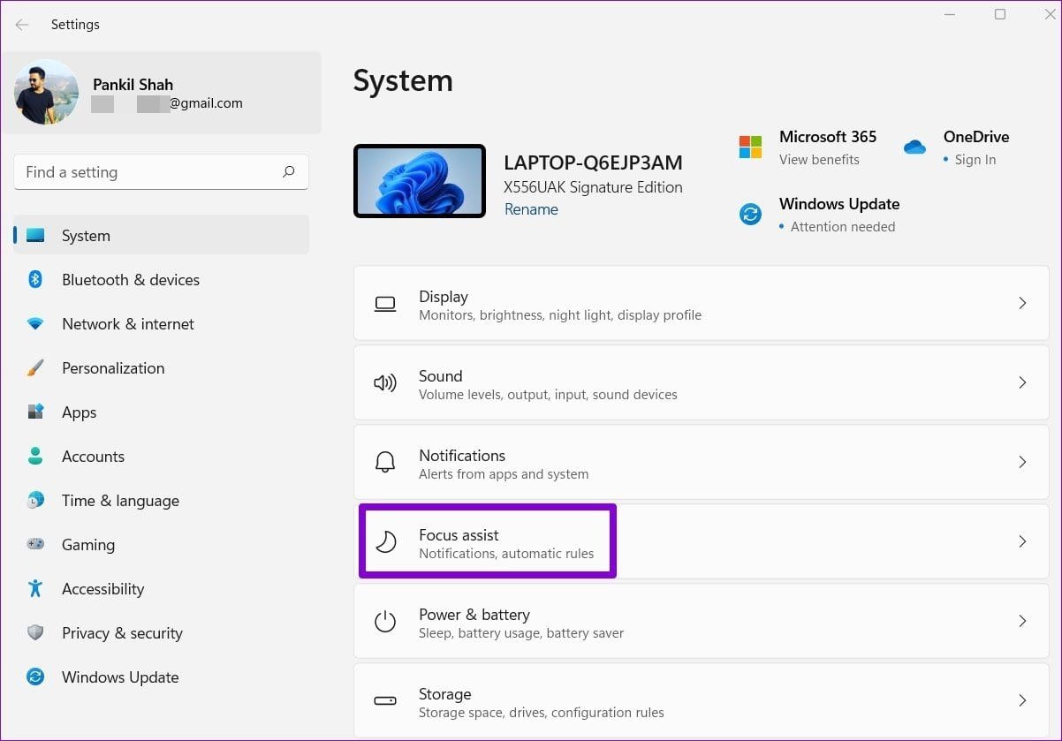Click the Accounts person icon
This screenshot has width=1062, height=741.
pyautogui.click(x=35, y=457)
